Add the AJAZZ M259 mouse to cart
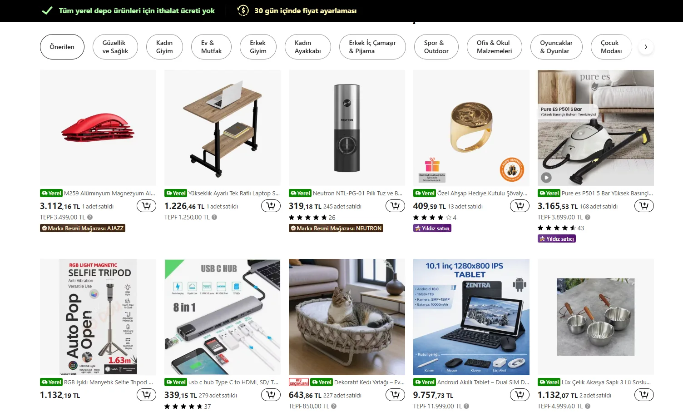This screenshot has width=683, height=412. click(146, 206)
